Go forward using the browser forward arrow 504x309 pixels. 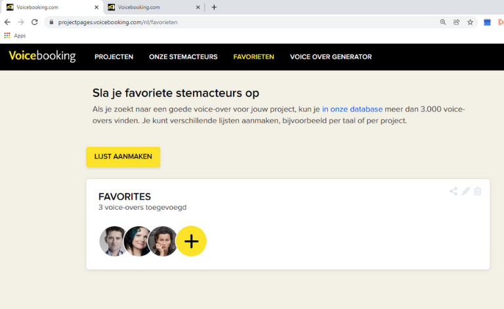(21, 22)
